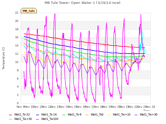Click the chart title MB Tule Tower
This screenshot has height=124, width=166.
click(82, 3)
